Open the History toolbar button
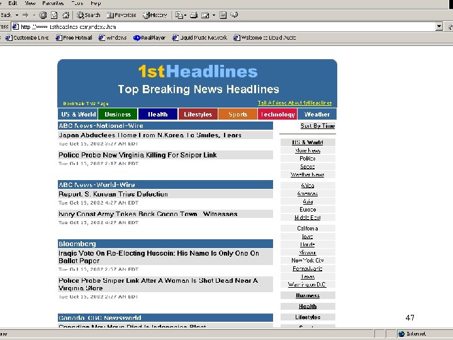The height and width of the screenshot is (340, 453). pos(155,15)
